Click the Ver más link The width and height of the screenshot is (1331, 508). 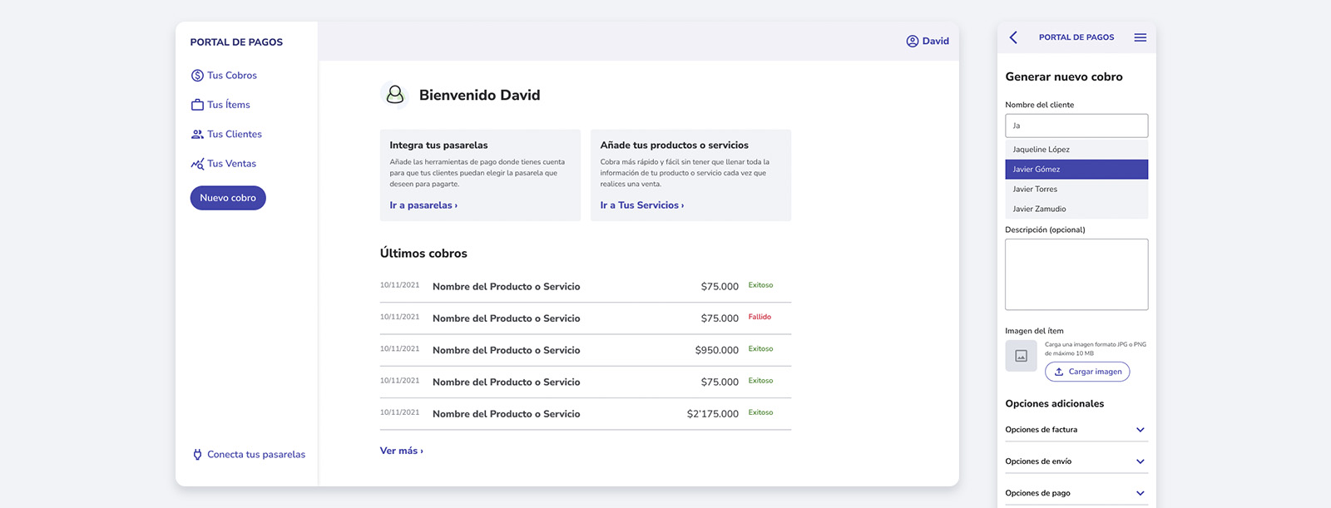tap(401, 451)
